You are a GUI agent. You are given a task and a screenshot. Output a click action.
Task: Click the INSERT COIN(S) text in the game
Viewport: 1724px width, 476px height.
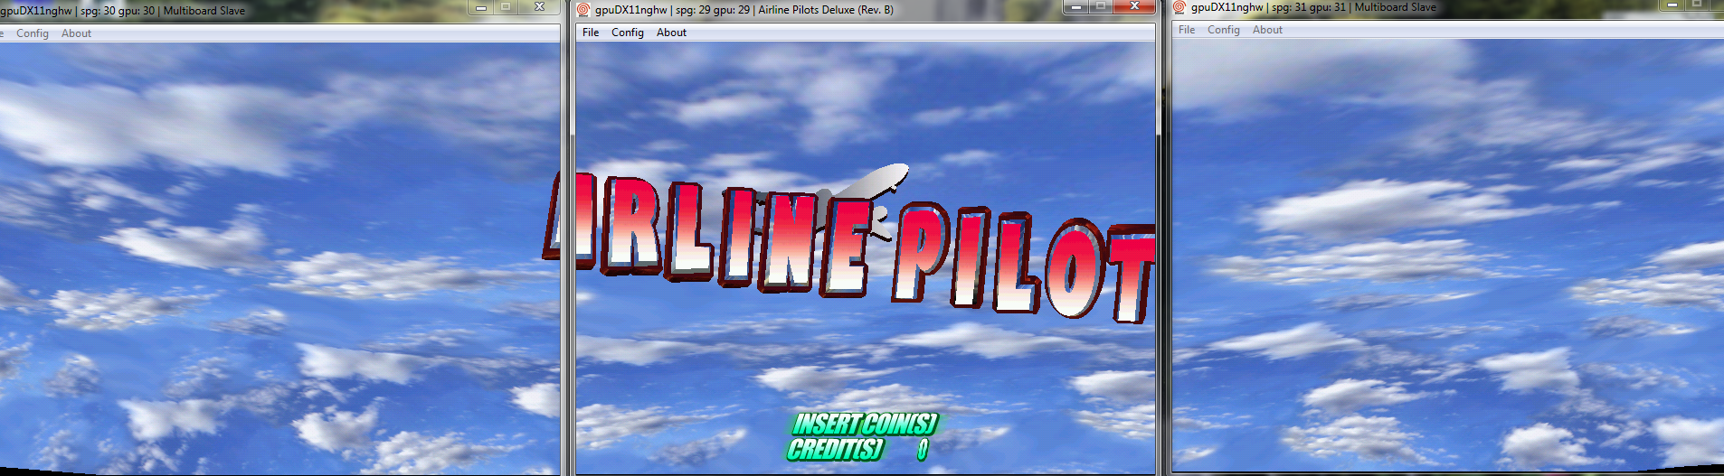tap(864, 424)
